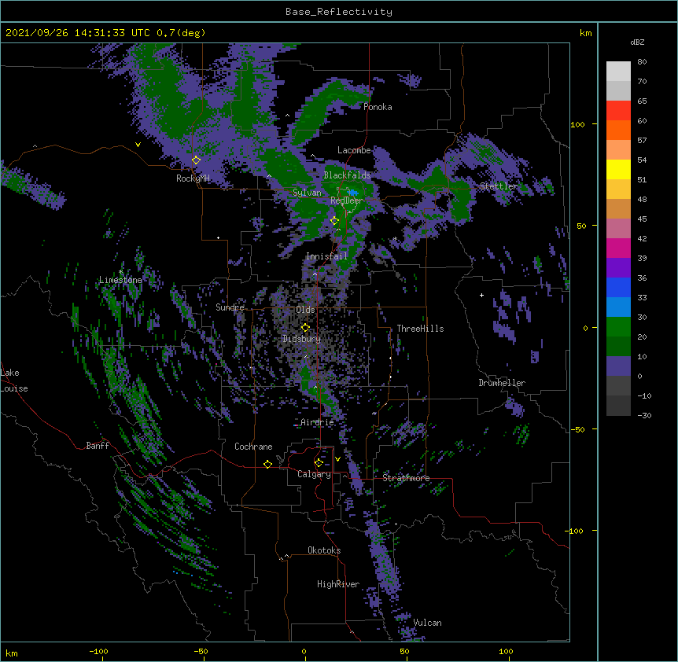678x662 pixels.
Task: Select the yellow V marker east of Calgary
Action: pos(337,459)
